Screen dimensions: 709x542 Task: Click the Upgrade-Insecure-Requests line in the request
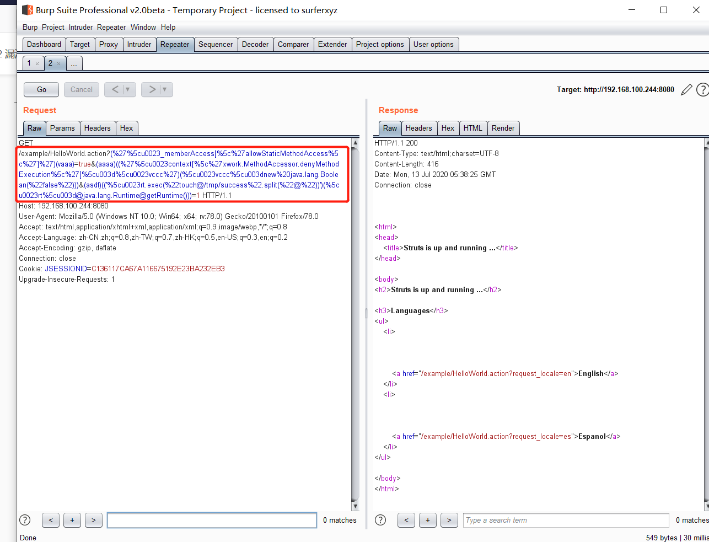[x=67, y=280]
